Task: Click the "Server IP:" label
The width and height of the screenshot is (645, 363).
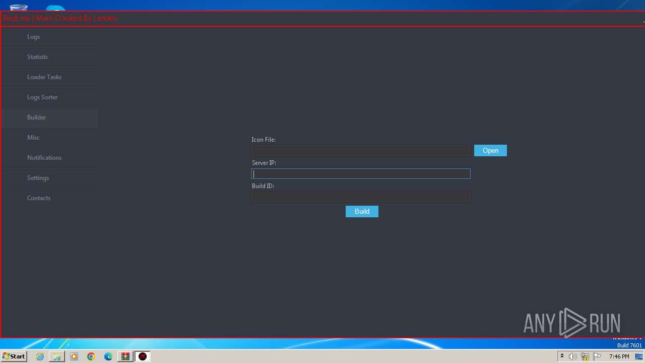Action: click(264, 163)
